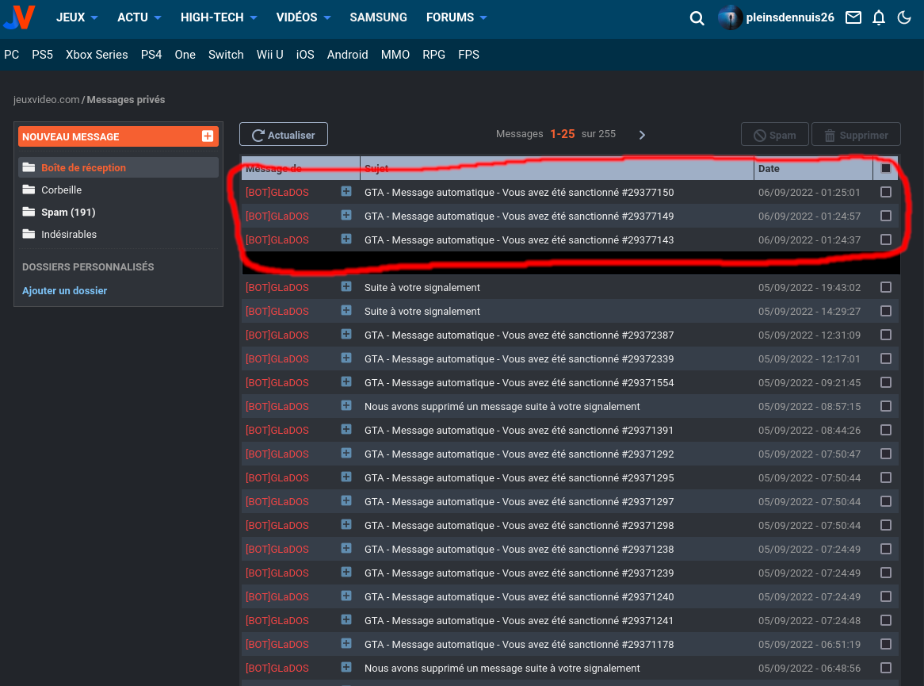Click the plus icon for message #29371238
This screenshot has width=924, height=686.
[346, 549]
